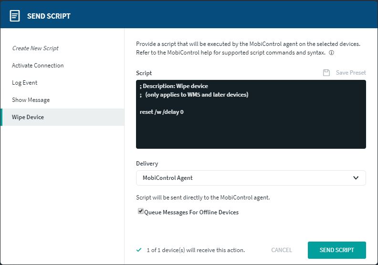Click the Delivery dropdown chevron arrow
The width and height of the screenshot is (378, 265).
tap(356, 178)
